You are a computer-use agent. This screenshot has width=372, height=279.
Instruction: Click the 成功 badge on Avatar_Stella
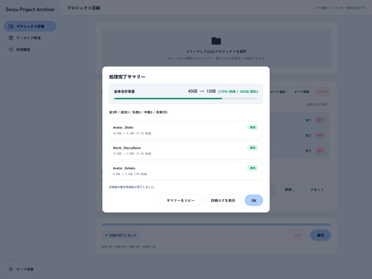[x=253, y=128]
